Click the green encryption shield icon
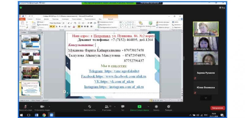 21,8
